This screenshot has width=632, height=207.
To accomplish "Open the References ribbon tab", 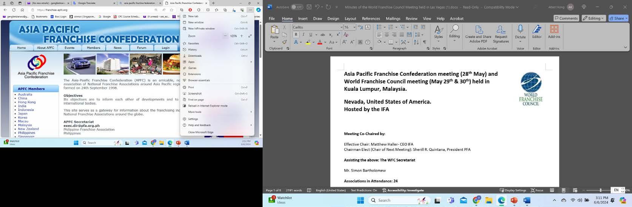I will 371,18.
